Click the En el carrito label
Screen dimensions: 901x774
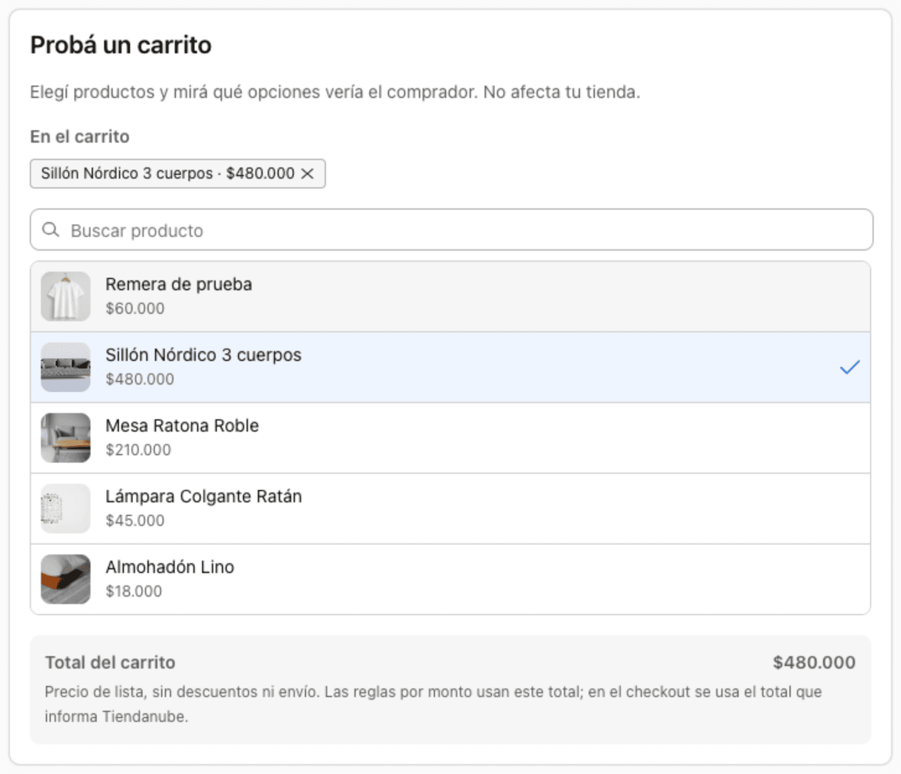pos(80,136)
